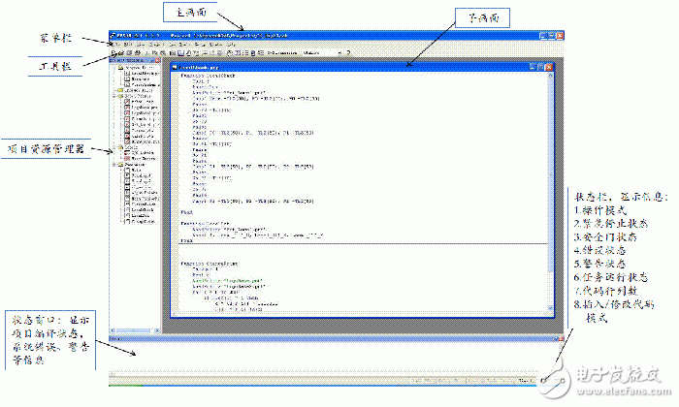Close the status output window at bottom
The width and height of the screenshot is (679, 407).
(559, 338)
